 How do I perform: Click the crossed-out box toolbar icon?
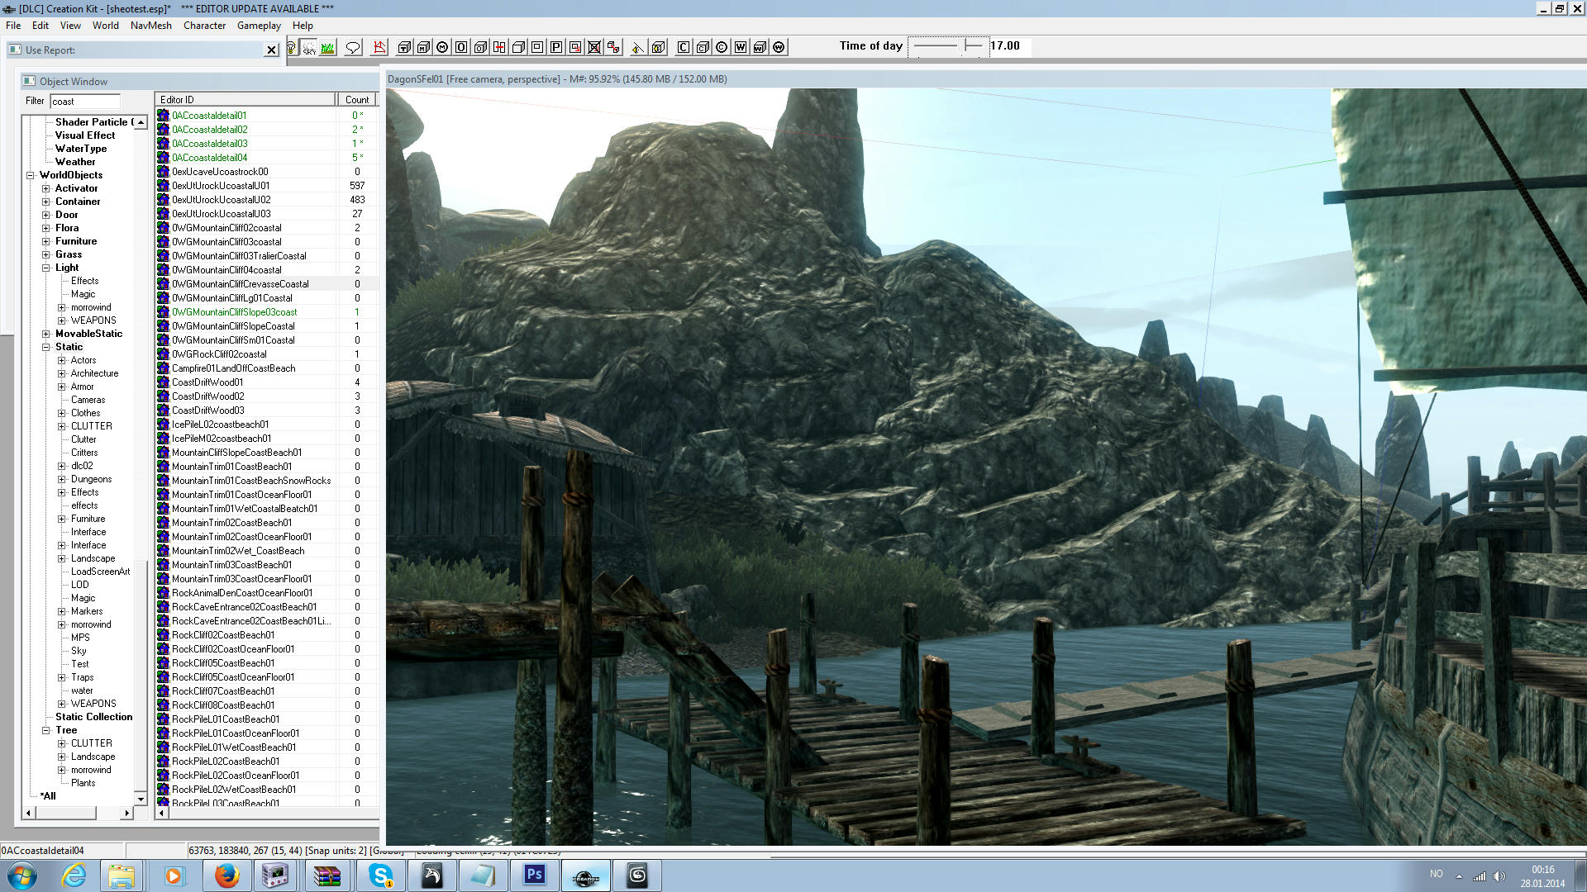[x=594, y=48]
